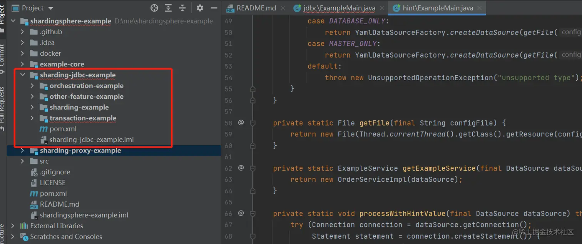Click line number 54 in the gutter
Screen dimensions: 582x244
tap(228, 78)
